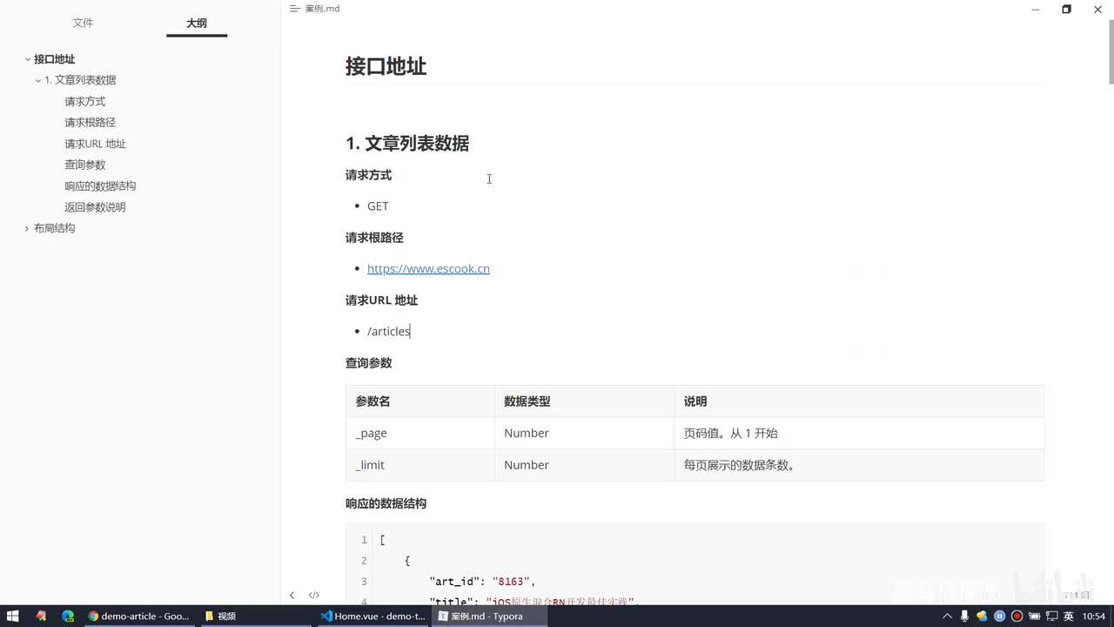Jump to 请求方式 in the outline

point(84,101)
